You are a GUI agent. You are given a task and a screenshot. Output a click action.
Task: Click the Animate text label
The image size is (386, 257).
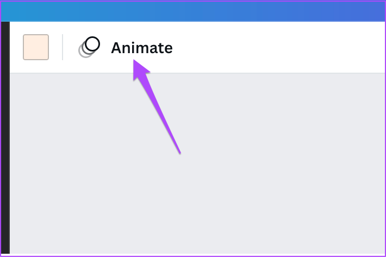[142, 48]
